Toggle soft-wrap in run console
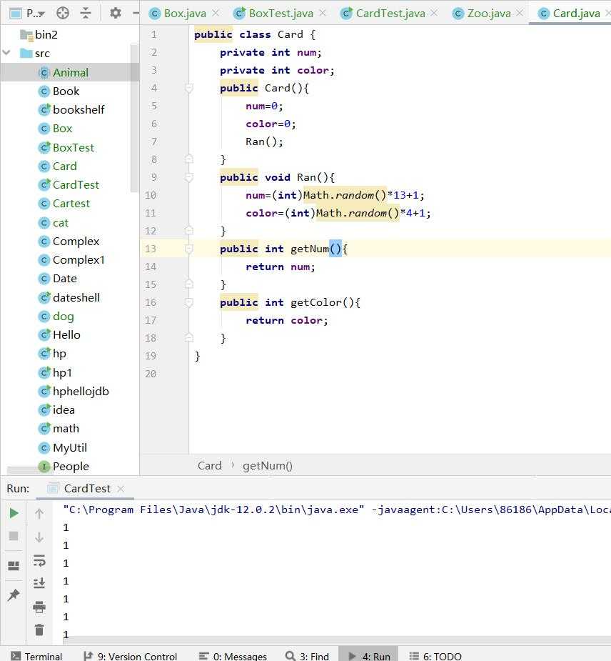 click(39, 560)
